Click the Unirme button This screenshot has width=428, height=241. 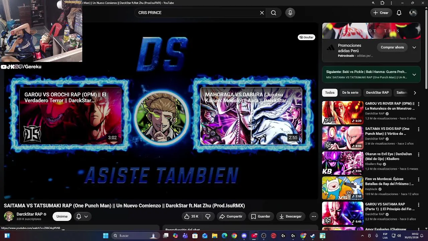click(x=62, y=217)
